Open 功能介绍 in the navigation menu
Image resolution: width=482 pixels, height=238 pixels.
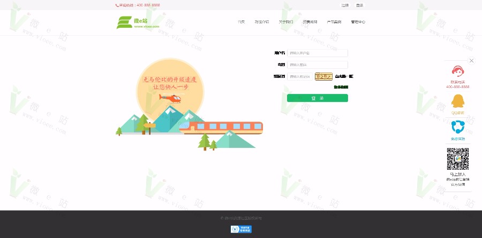coord(262,22)
